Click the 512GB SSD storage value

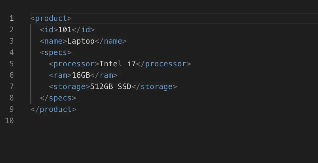pyautogui.click(x=111, y=87)
